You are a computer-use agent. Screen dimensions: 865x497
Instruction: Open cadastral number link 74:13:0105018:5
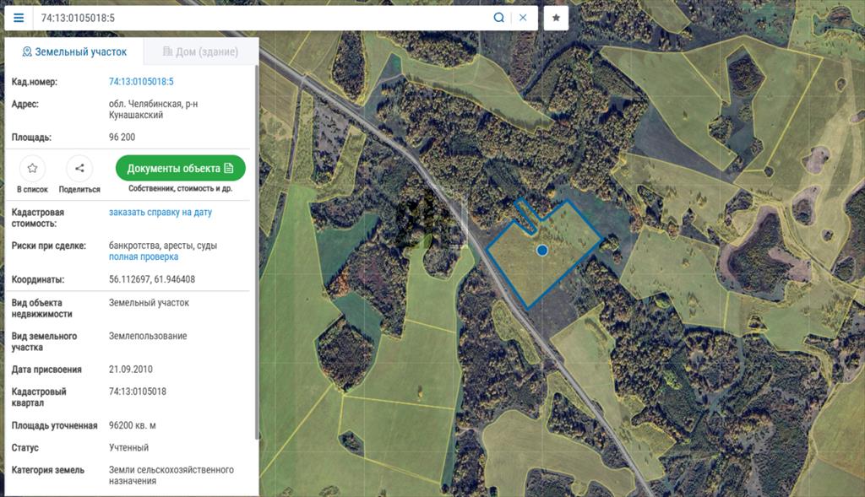click(141, 82)
